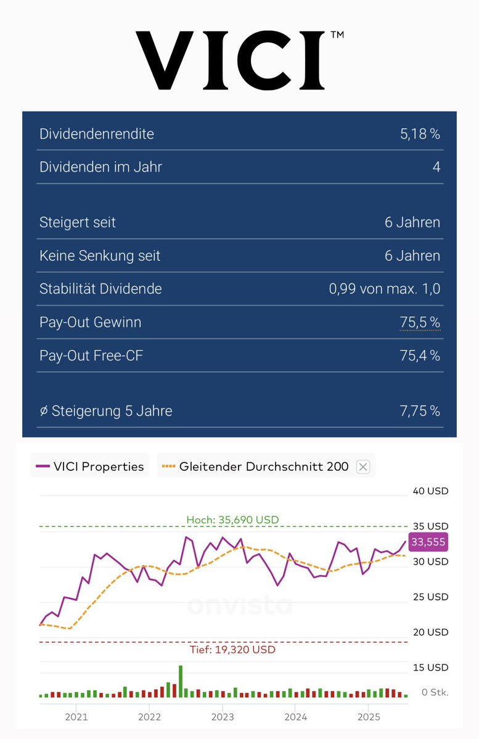This screenshot has width=479, height=739.
Task: Click the tallest green volume bar
Action: pyautogui.click(x=181, y=682)
